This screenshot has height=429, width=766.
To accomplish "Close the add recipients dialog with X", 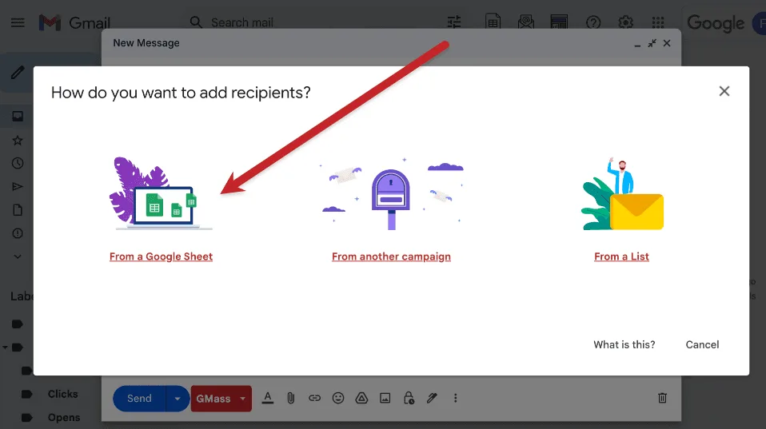I will point(724,91).
